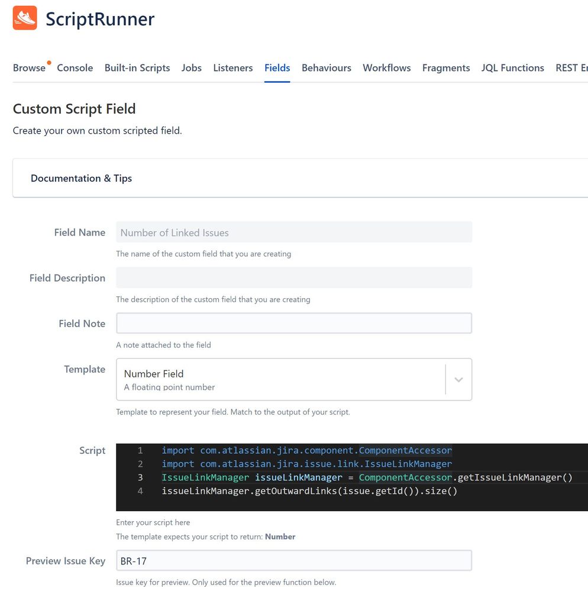Open the Built-in Scripts page
This screenshot has height=591, width=588.
137,67
